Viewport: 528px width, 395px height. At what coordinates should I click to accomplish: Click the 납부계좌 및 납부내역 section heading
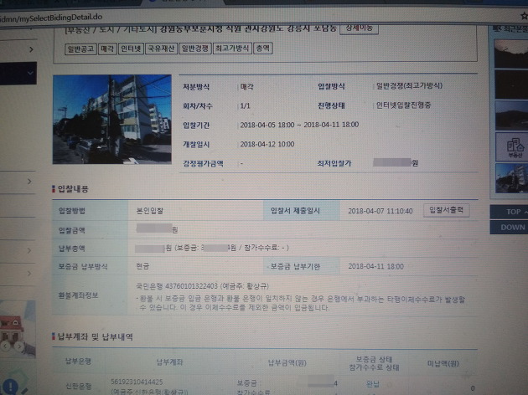[x=96, y=336]
